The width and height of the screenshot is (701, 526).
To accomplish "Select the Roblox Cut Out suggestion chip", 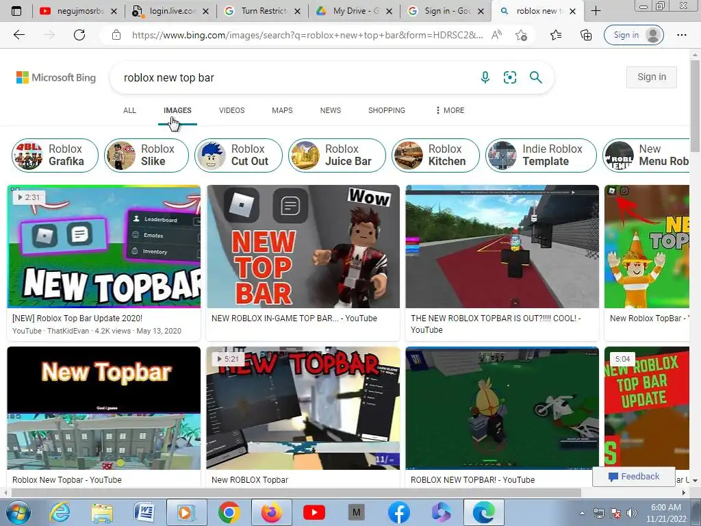I will click(238, 155).
